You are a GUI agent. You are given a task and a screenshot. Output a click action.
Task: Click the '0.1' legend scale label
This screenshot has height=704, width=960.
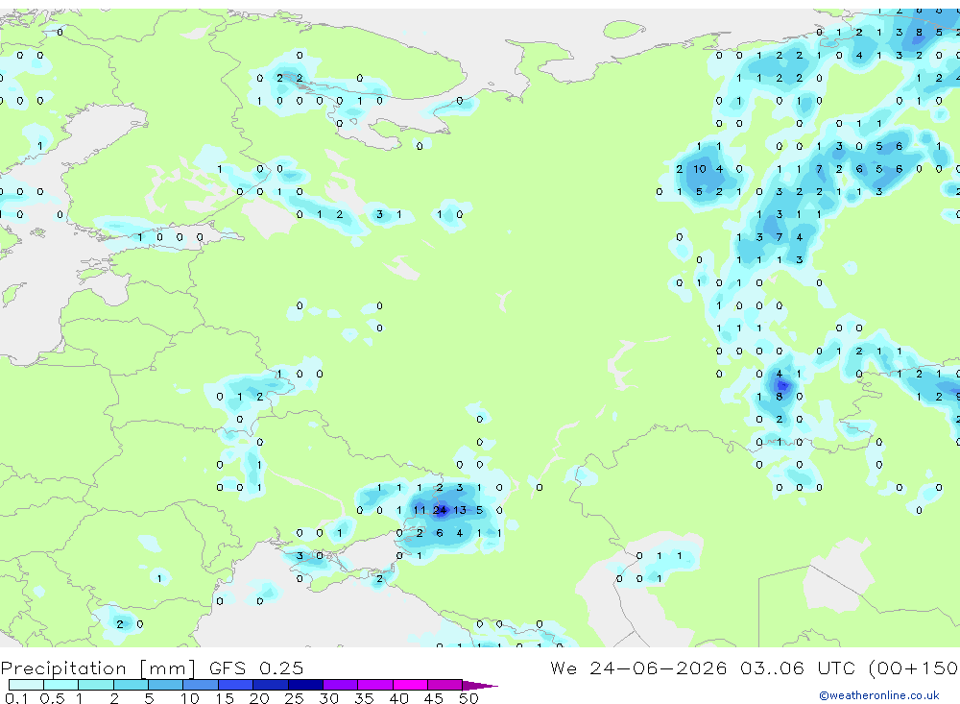(16, 698)
